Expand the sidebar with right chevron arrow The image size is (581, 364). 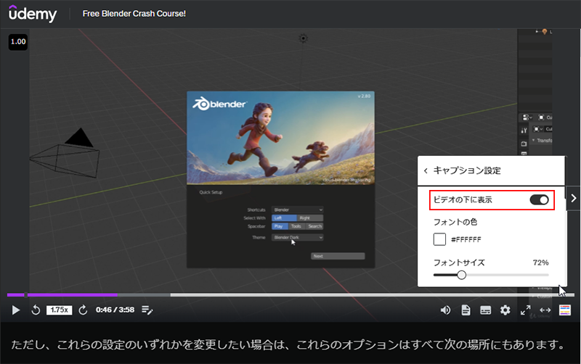573,197
